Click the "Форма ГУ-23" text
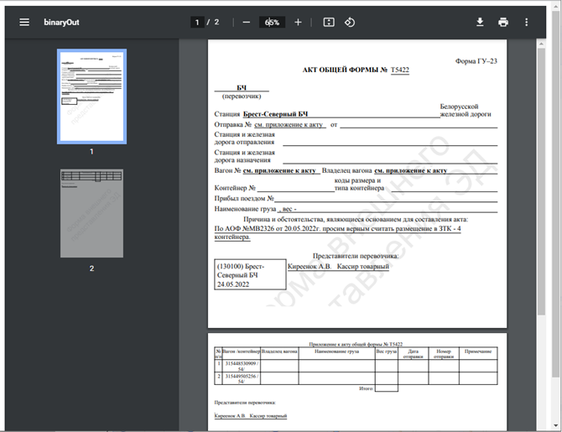This screenshot has height=432, width=562. click(x=476, y=61)
